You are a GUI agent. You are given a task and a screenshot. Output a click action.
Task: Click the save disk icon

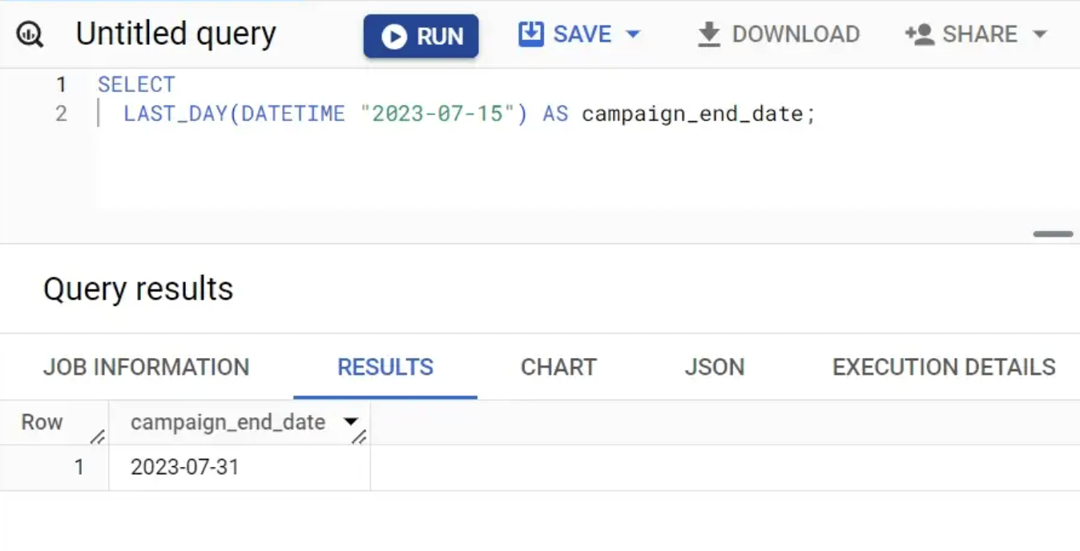point(530,34)
